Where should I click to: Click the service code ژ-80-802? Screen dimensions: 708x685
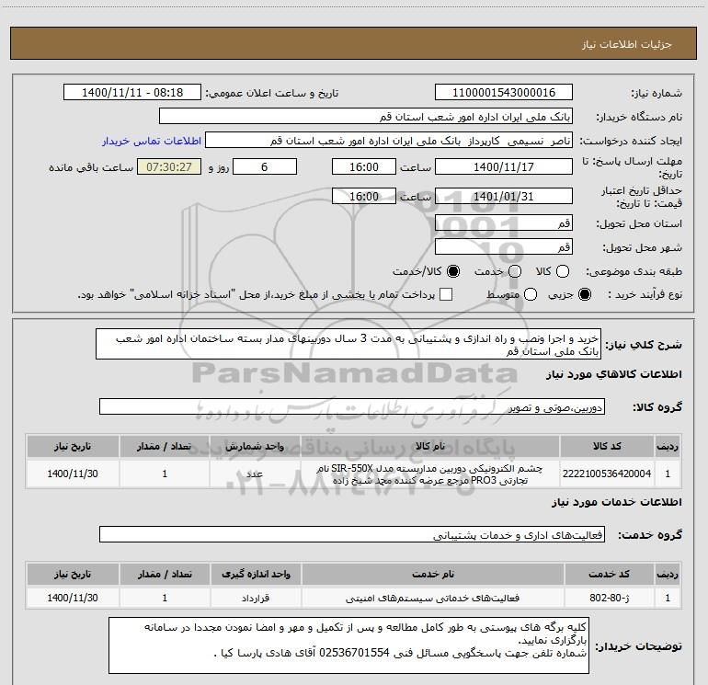[610, 598]
